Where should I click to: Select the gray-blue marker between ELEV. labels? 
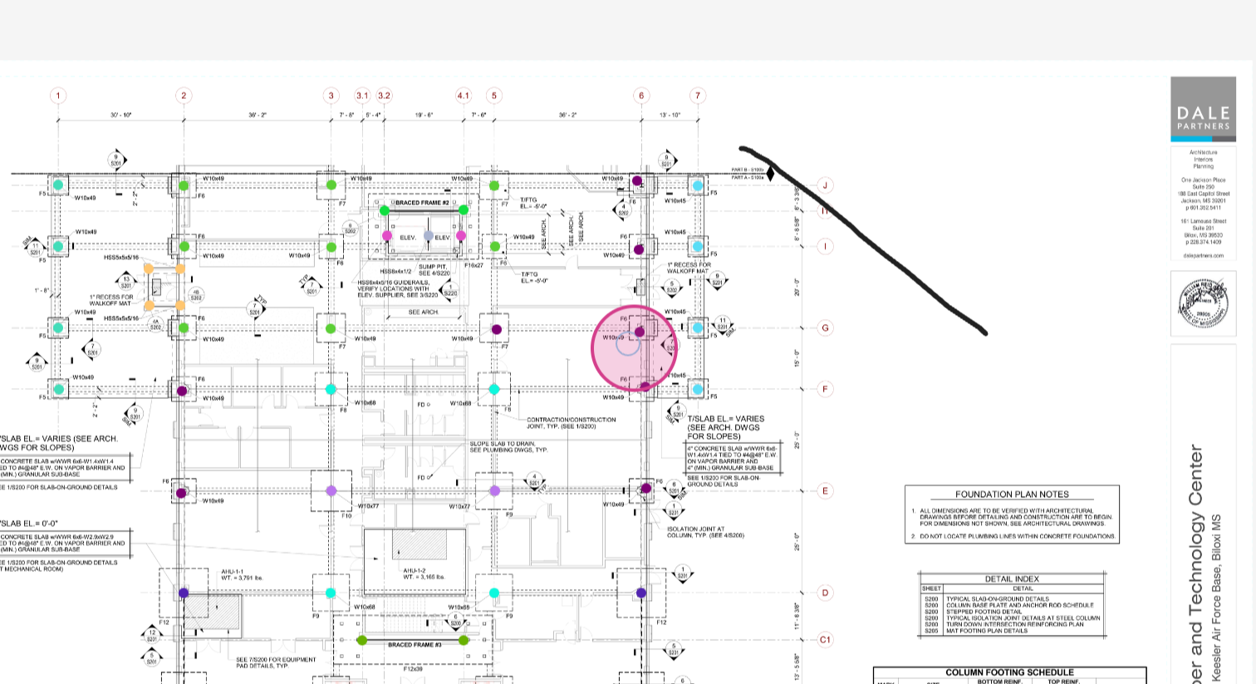click(x=429, y=236)
